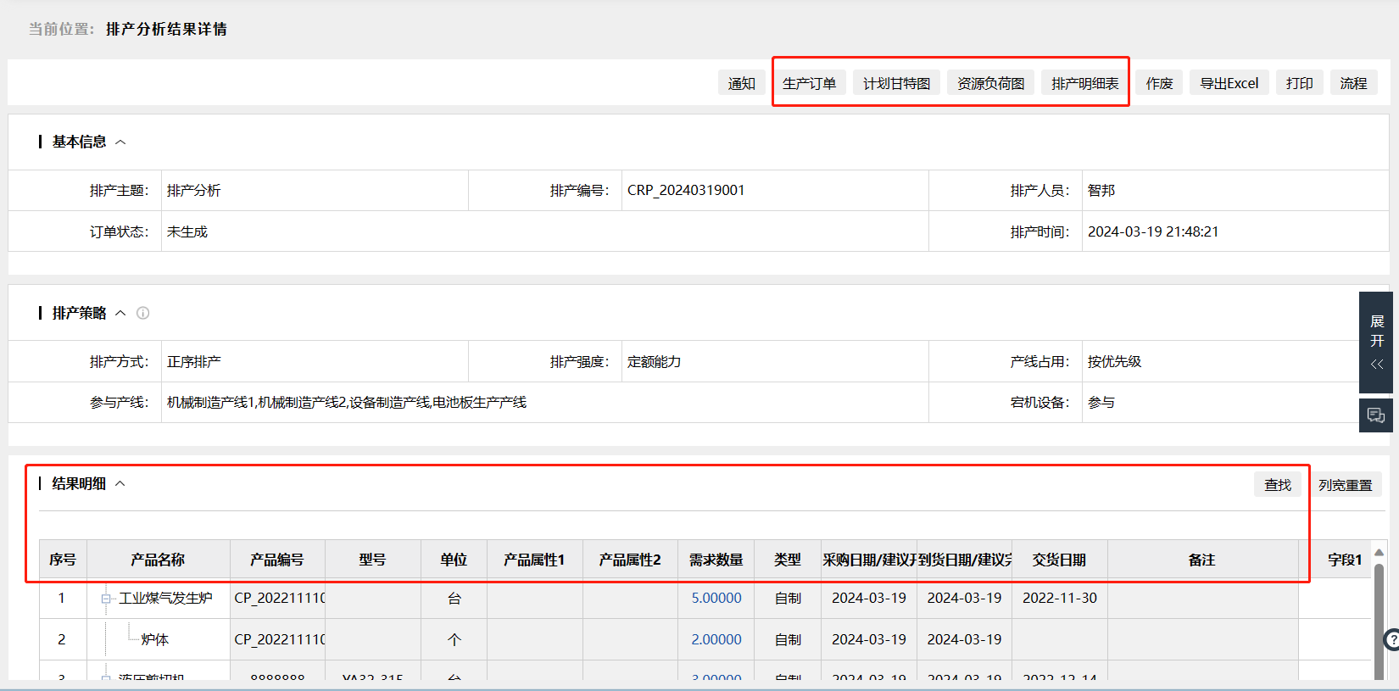This screenshot has width=1399, height=691.
Task: Click the 单位 cell 台 in row 1
Action: pyautogui.click(x=454, y=599)
